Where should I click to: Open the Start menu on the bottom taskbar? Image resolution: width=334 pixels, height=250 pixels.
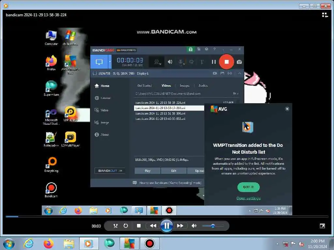coord(9,243)
